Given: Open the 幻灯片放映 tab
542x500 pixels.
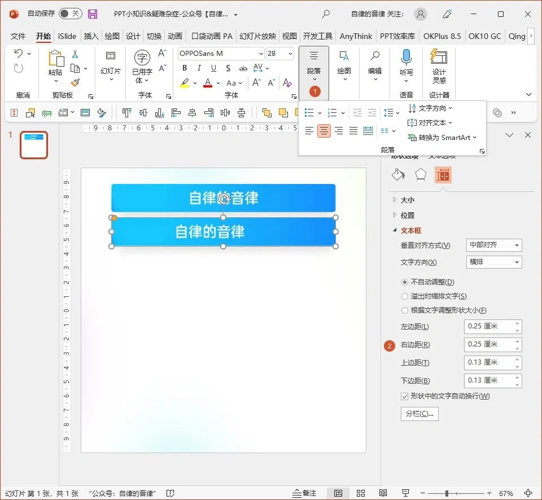Looking at the screenshot, I should [x=257, y=36].
